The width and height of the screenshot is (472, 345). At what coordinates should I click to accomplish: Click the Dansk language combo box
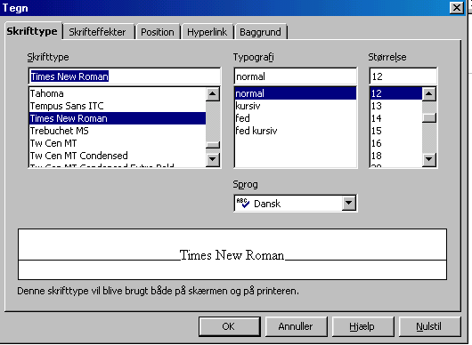[x=296, y=204]
